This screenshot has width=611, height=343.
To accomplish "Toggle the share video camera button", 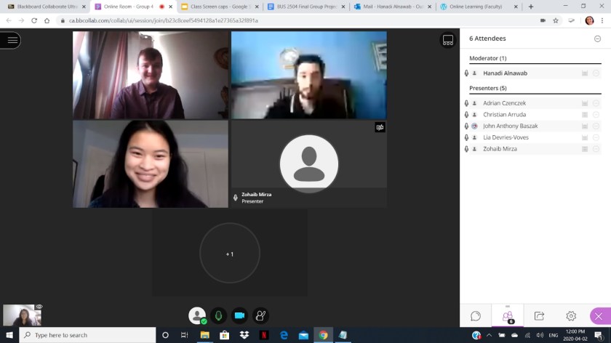I will (x=239, y=315).
